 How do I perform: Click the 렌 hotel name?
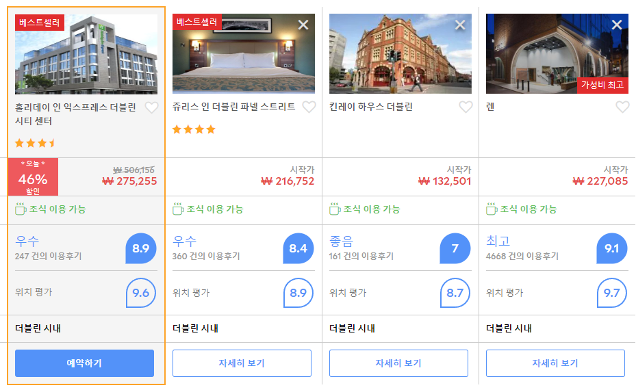490,107
